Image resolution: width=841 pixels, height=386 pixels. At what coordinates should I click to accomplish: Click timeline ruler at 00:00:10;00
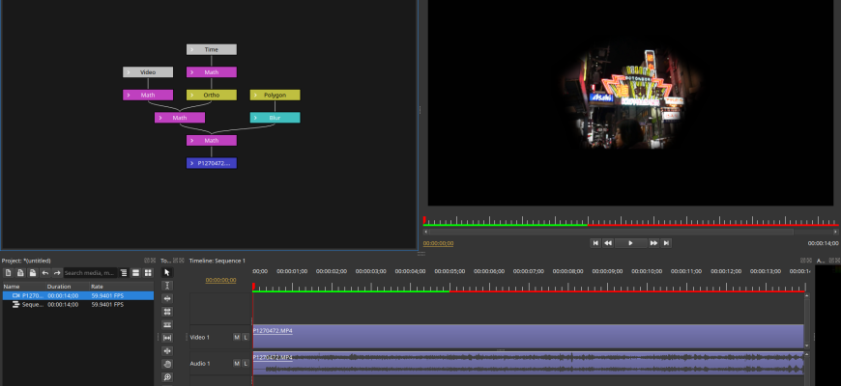click(x=647, y=271)
